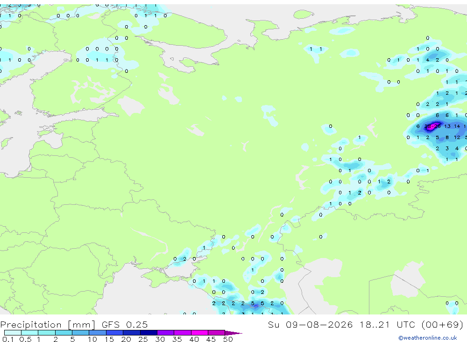The image size is (467, 342).
Task: Select the 5–10 mm legend color swatch
Action: [81, 333]
